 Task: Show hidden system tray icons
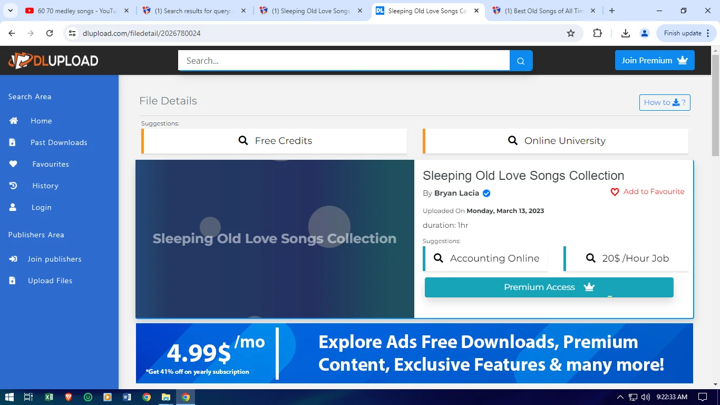pos(620,397)
